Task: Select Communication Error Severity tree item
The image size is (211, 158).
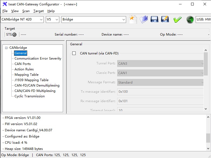Action: pos(38,59)
